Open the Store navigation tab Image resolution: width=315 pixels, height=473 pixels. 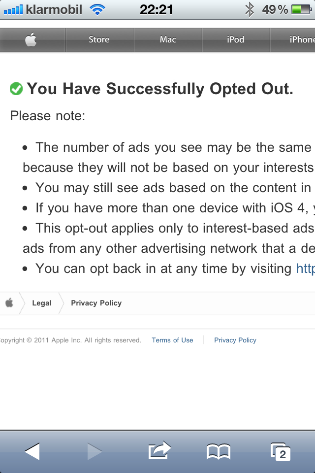pyautogui.click(x=99, y=39)
